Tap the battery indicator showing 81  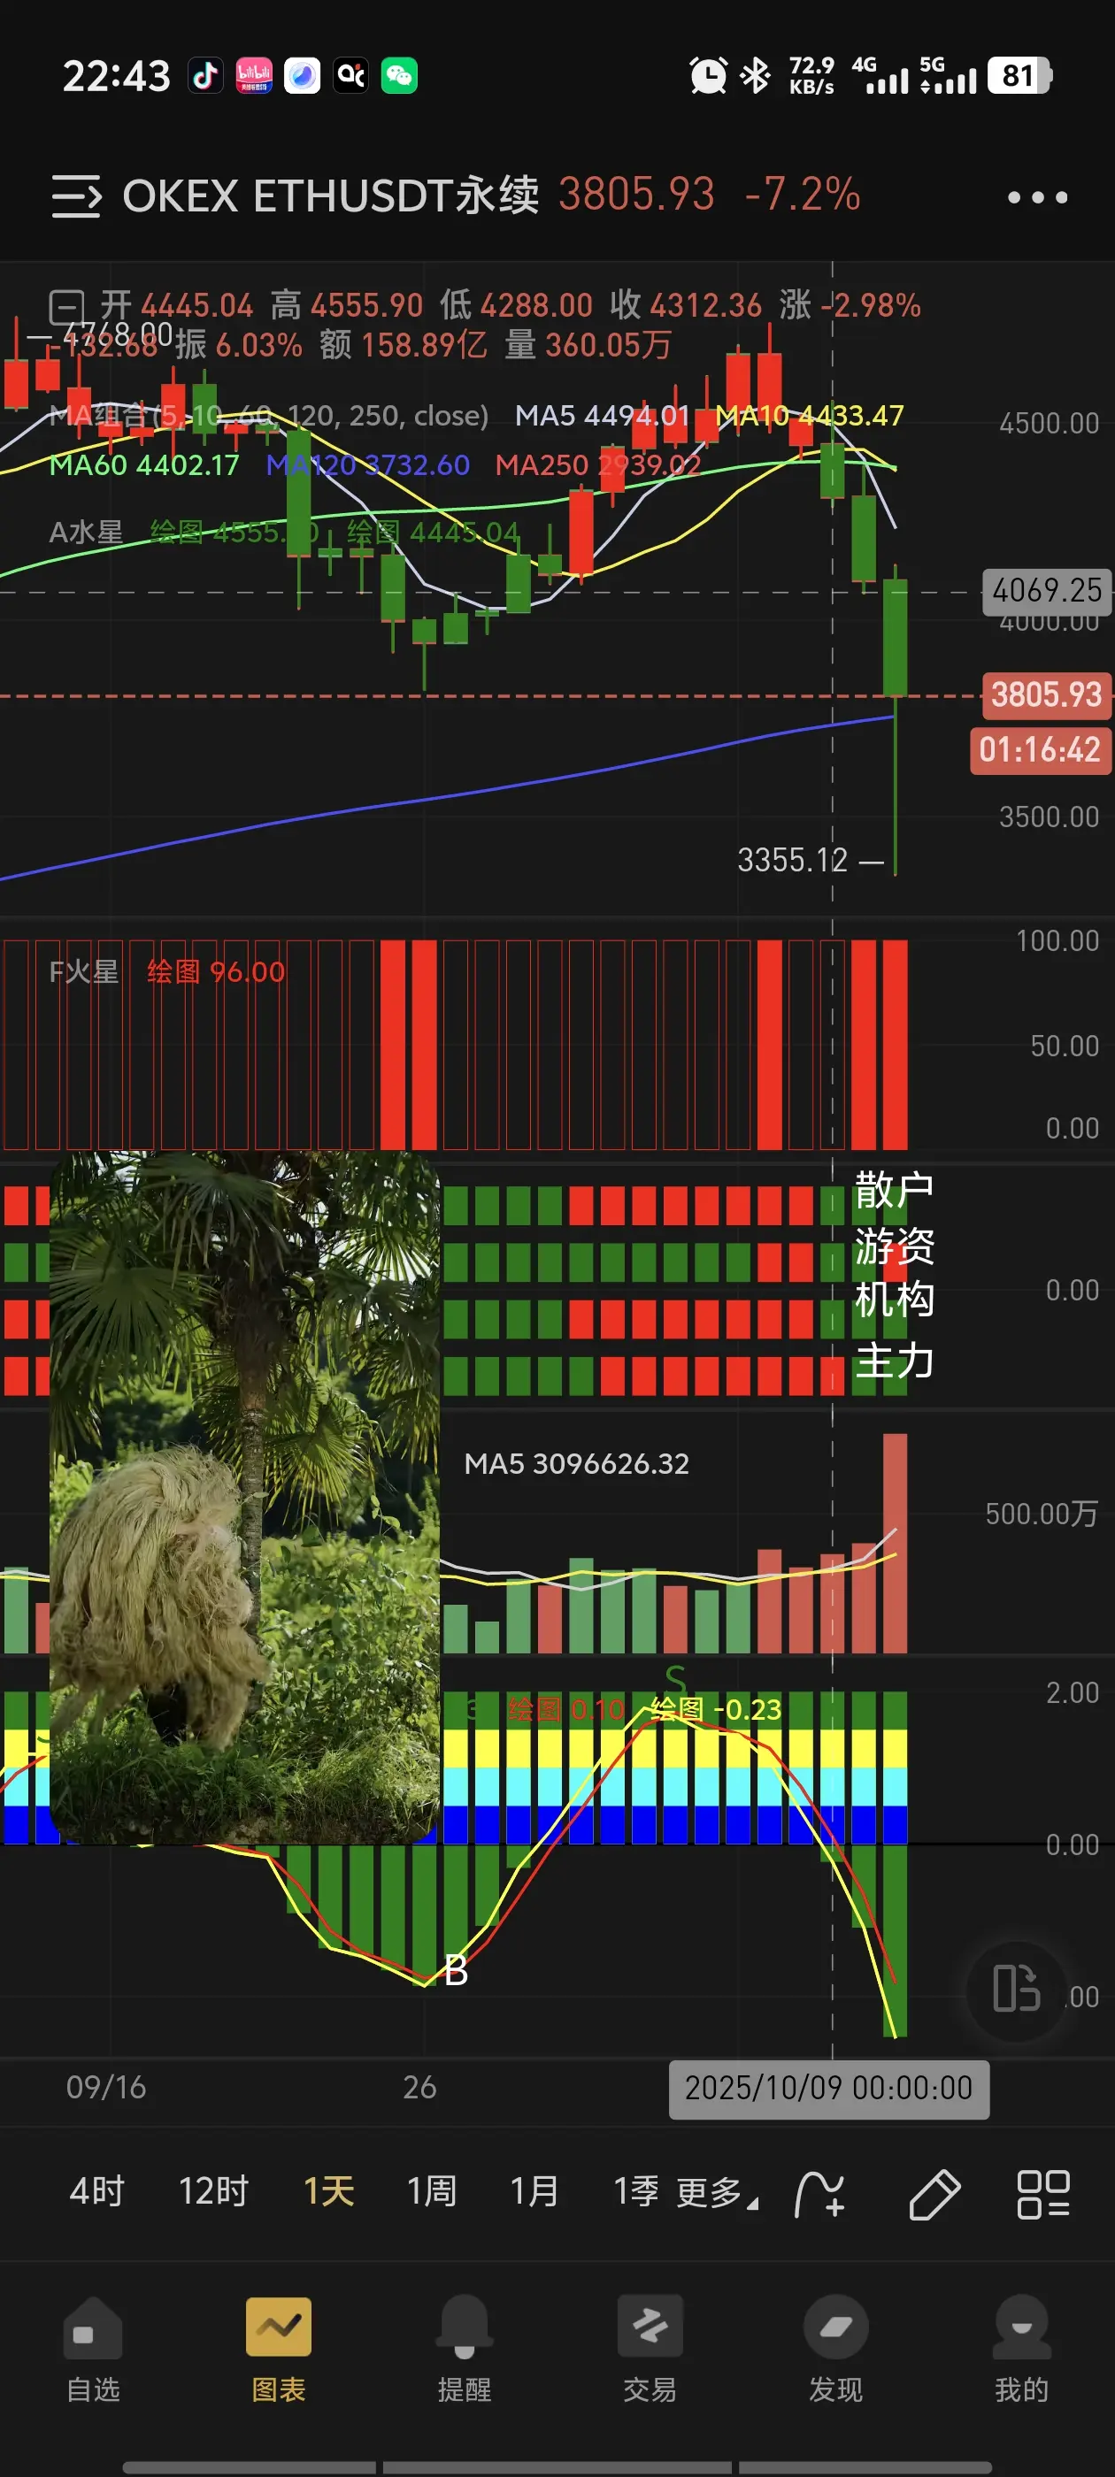[1019, 75]
